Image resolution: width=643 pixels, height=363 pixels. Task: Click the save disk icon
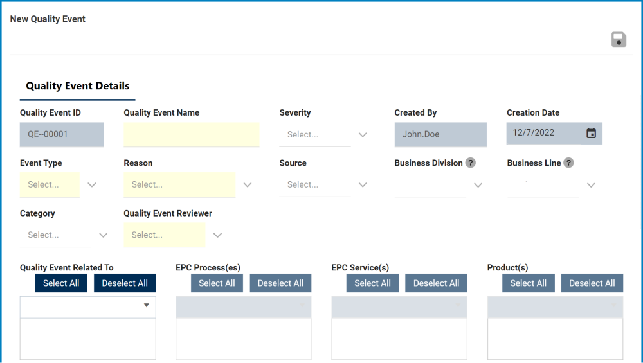(x=619, y=40)
